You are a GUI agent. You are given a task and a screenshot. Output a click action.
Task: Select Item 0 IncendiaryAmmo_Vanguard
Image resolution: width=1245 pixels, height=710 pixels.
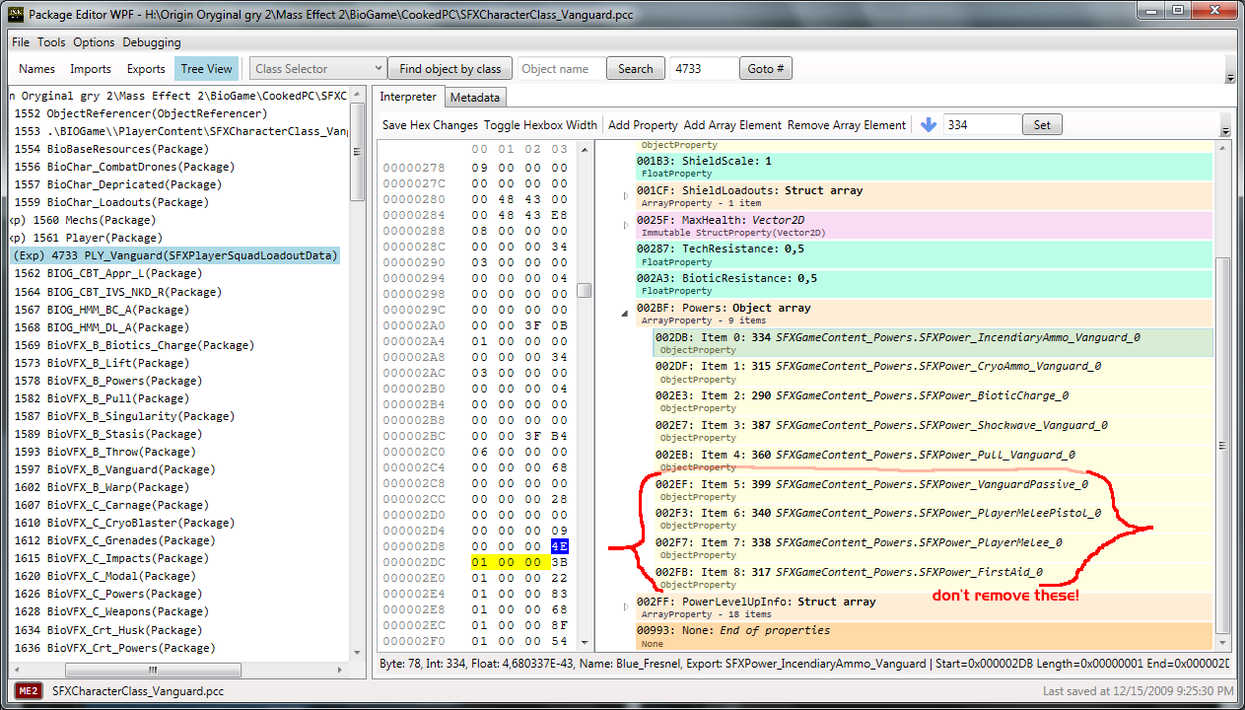933,343
